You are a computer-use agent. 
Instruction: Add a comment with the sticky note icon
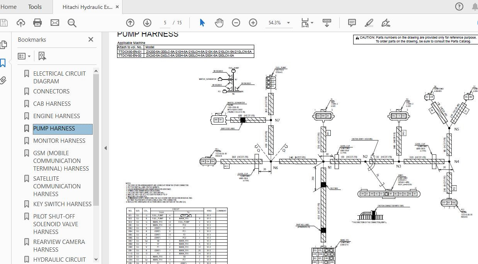[x=352, y=23]
